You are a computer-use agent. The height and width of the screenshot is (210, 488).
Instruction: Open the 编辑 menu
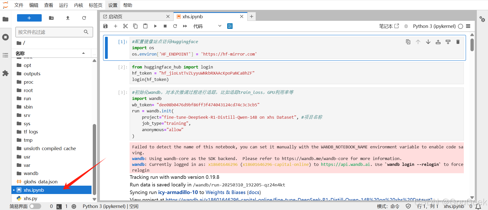click(x=34, y=5)
